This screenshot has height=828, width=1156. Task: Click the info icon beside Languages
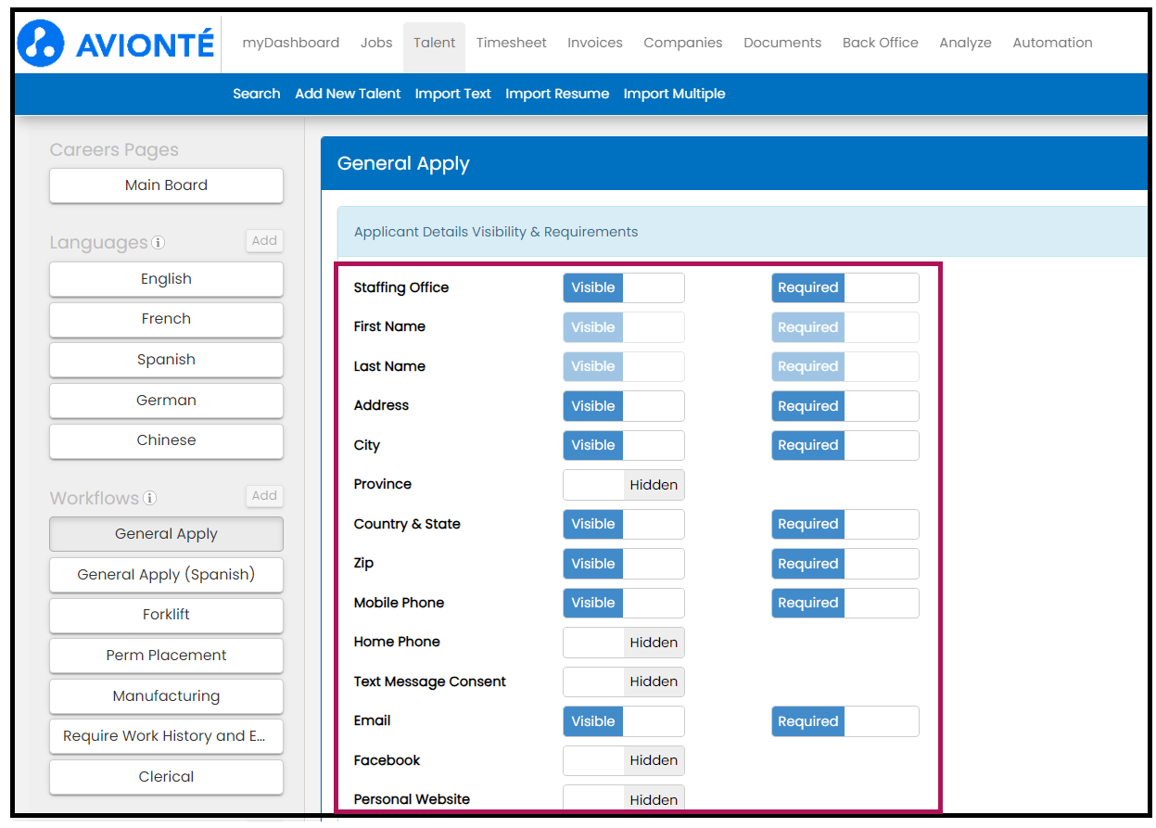pyautogui.click(x=159, y=243)
